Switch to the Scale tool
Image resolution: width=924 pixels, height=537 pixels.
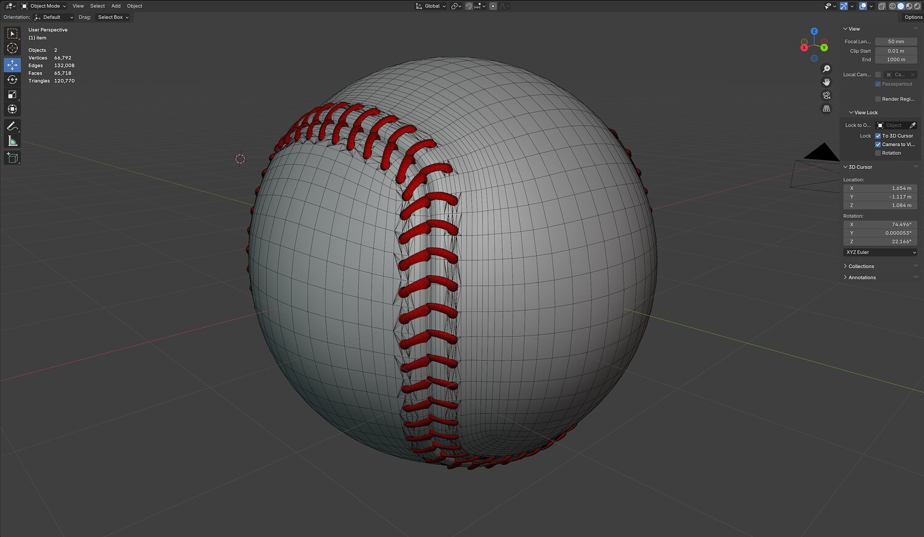12,94
